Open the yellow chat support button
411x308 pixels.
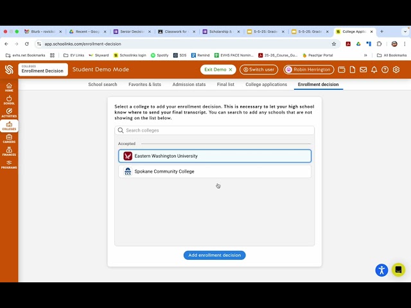pos(398,269)
